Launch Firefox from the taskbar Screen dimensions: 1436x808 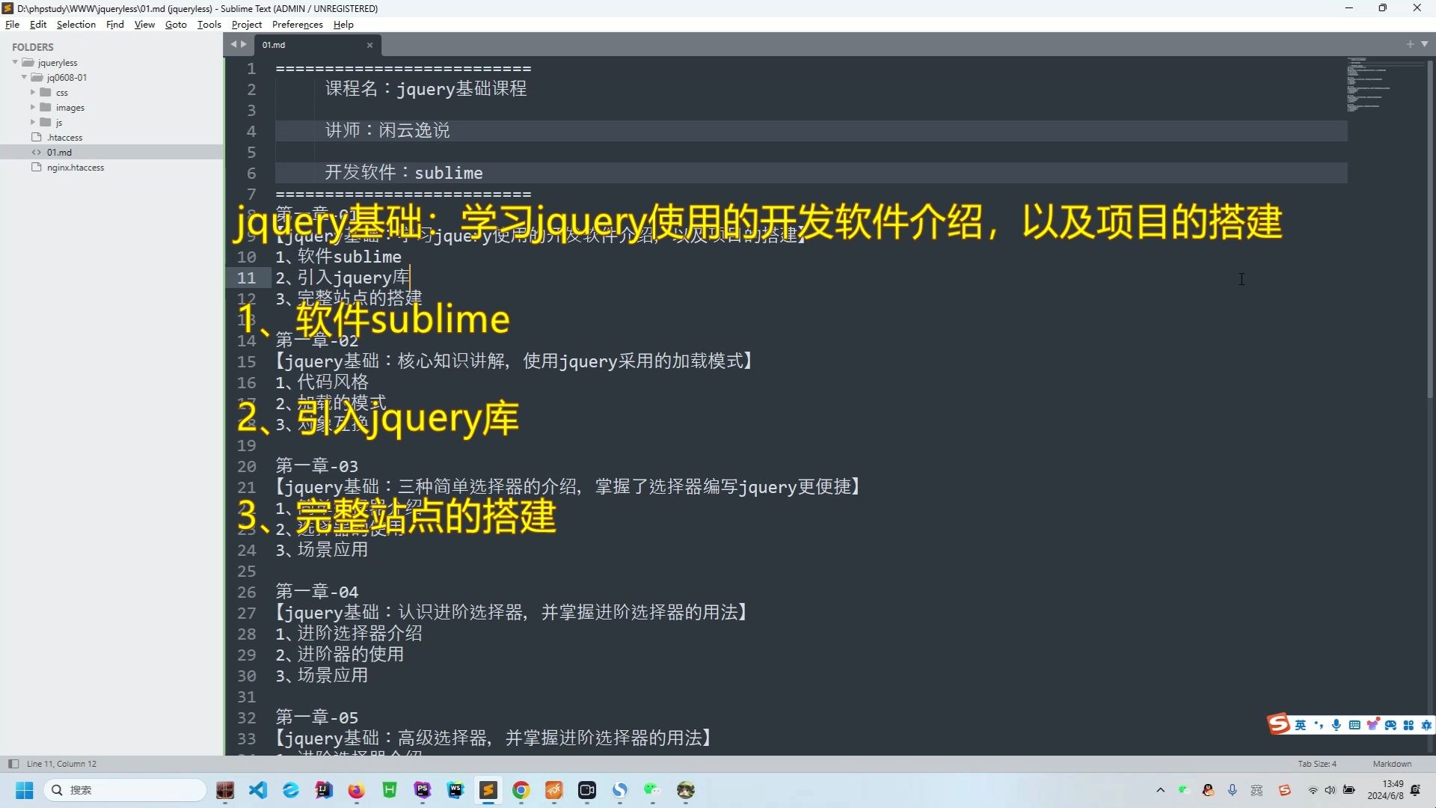coord(356,791)
